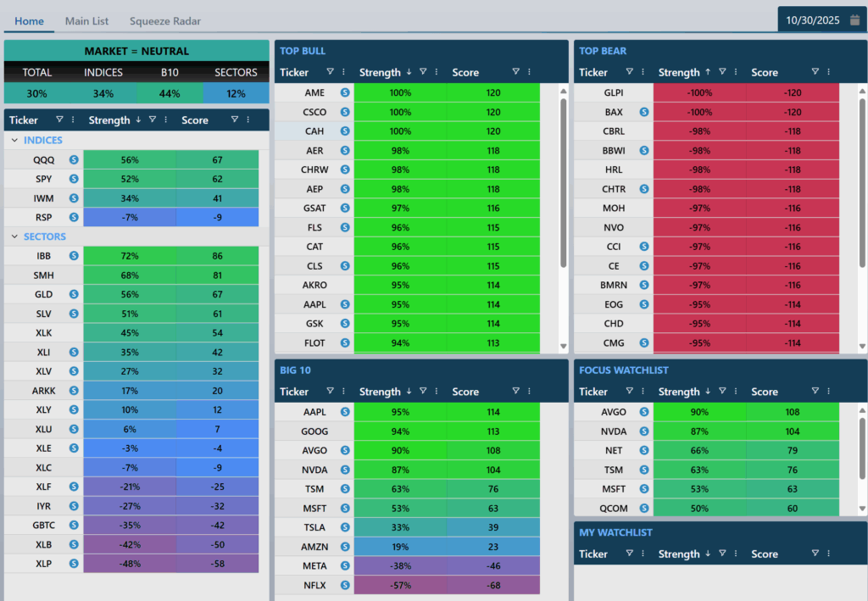Collapse the INDICES group
Viewport: 868px width, 601px height.
tap(15, 141)
